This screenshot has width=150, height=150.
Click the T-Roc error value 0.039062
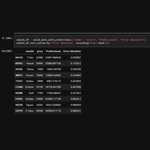click(76, 57)
